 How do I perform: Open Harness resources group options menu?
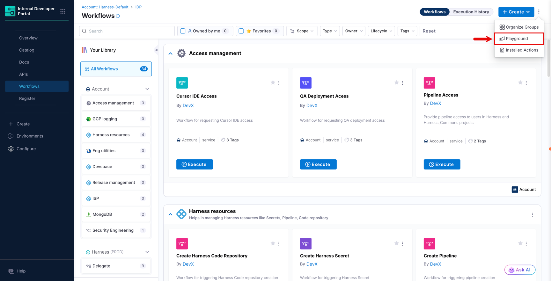tap(533, 215)
